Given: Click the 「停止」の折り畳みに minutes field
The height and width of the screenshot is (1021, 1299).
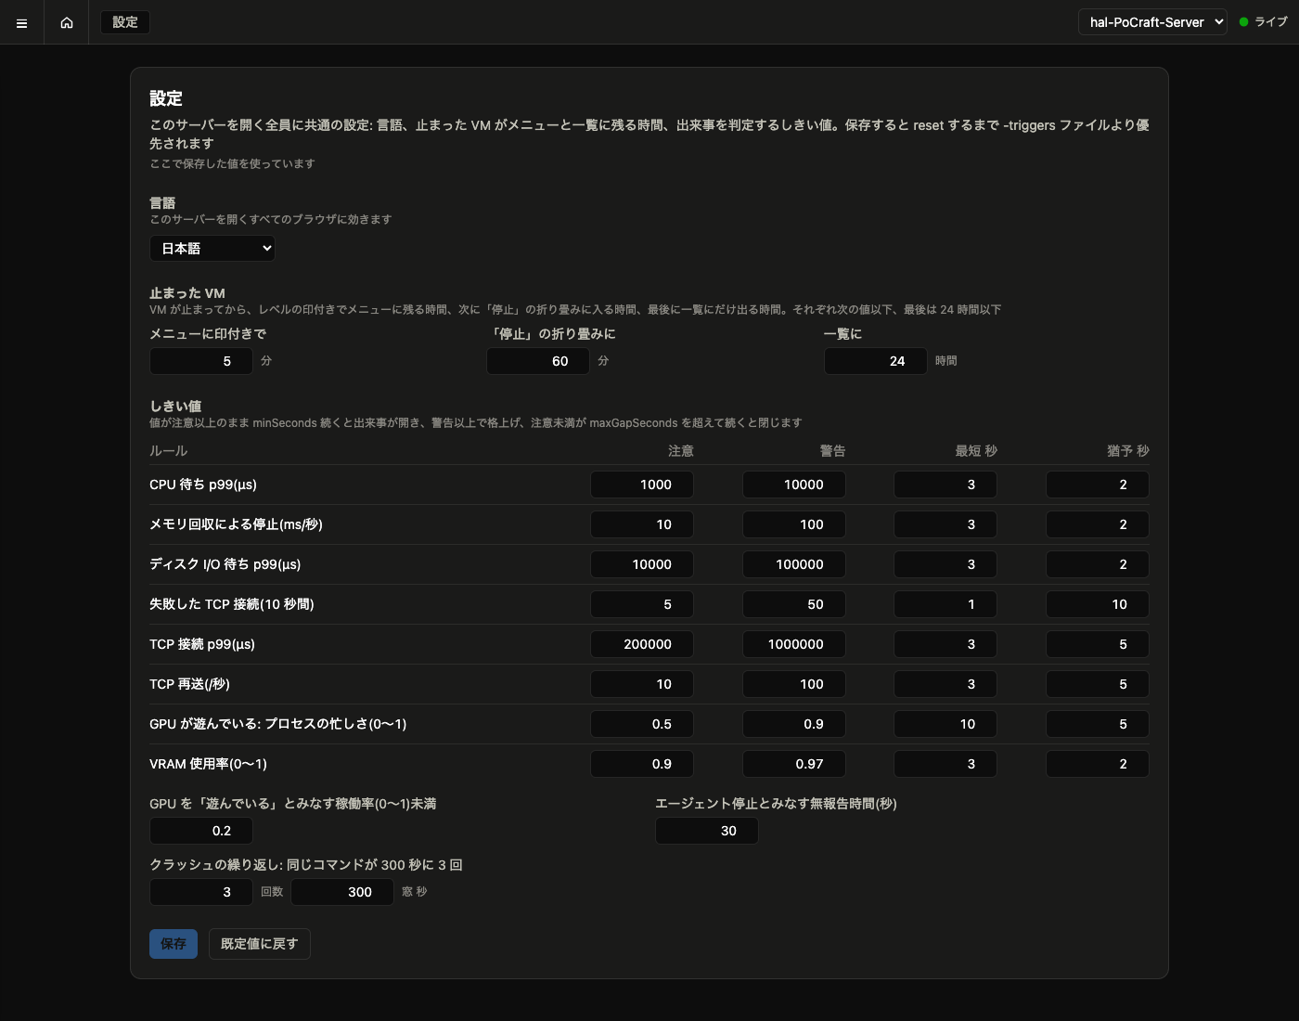Looking at the screenshot, I should pyautogui.click(x=538, y=361).
